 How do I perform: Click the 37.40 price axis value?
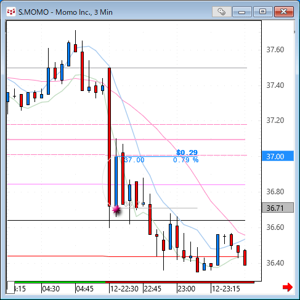[275, 85]
